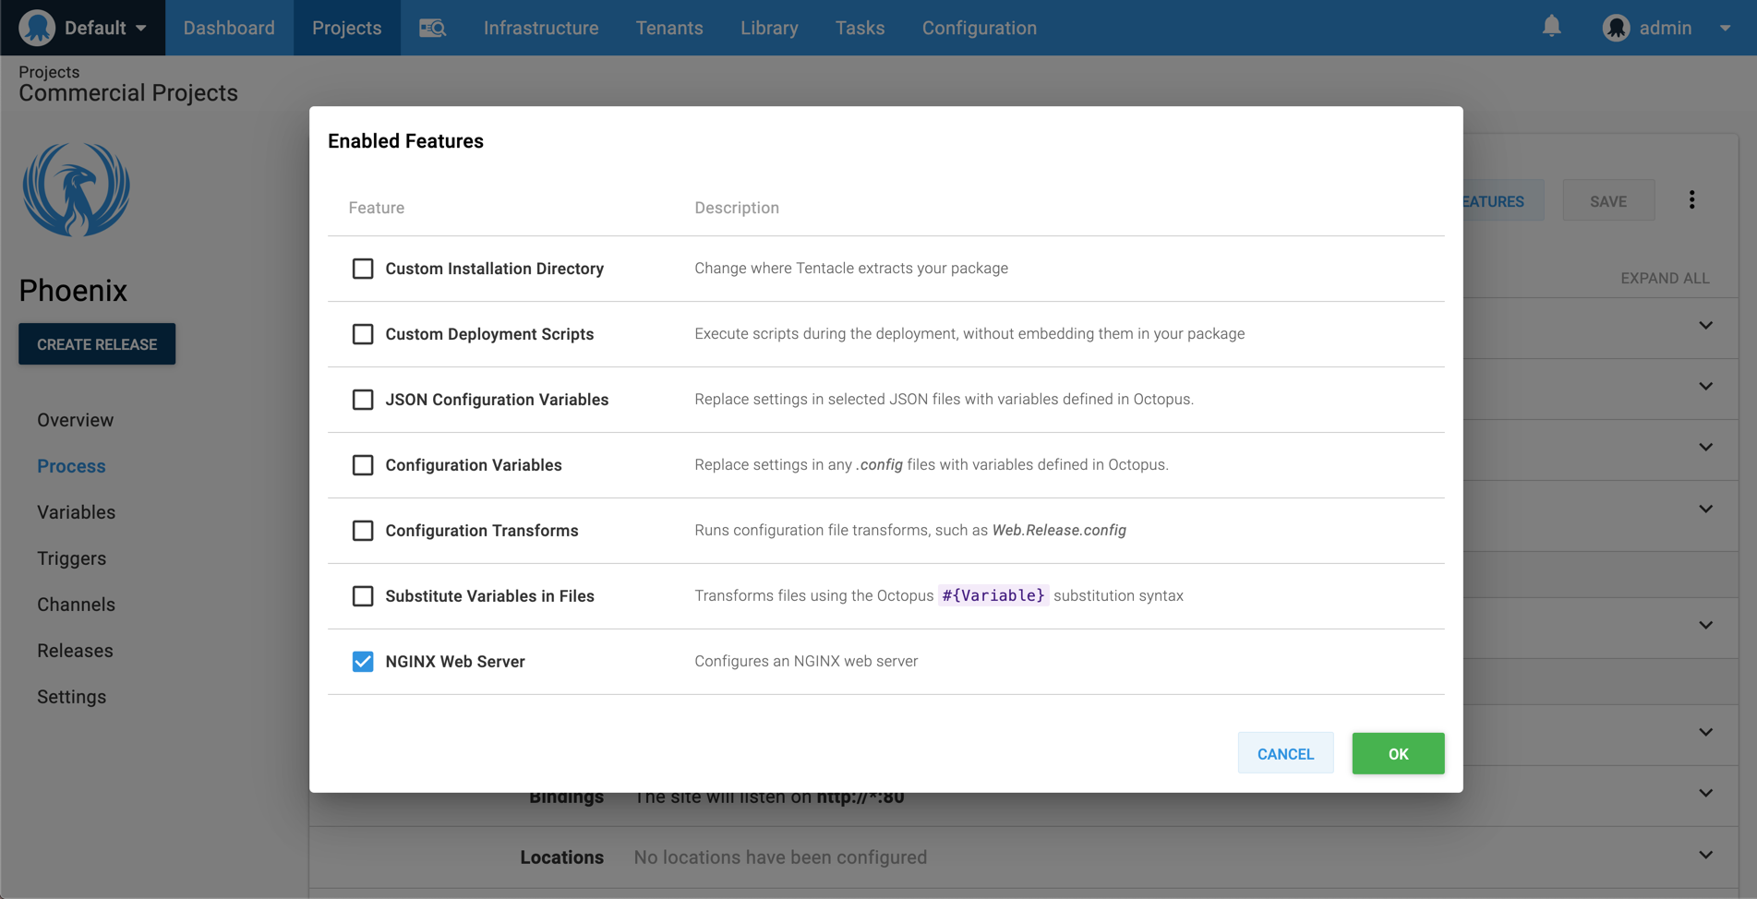The height and width of the screenshot is (899, 1757).
Task: Open Configuration in top navigation
Action: point(980,28)
